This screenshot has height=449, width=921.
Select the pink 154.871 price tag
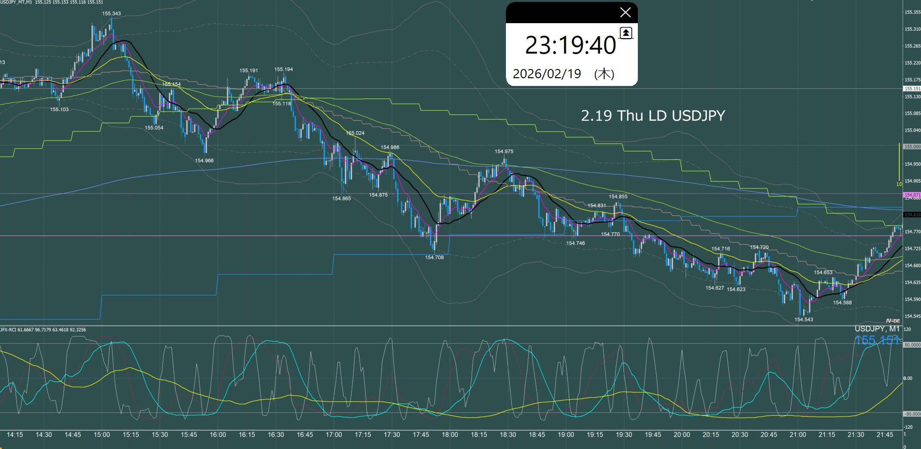point(912,195)
